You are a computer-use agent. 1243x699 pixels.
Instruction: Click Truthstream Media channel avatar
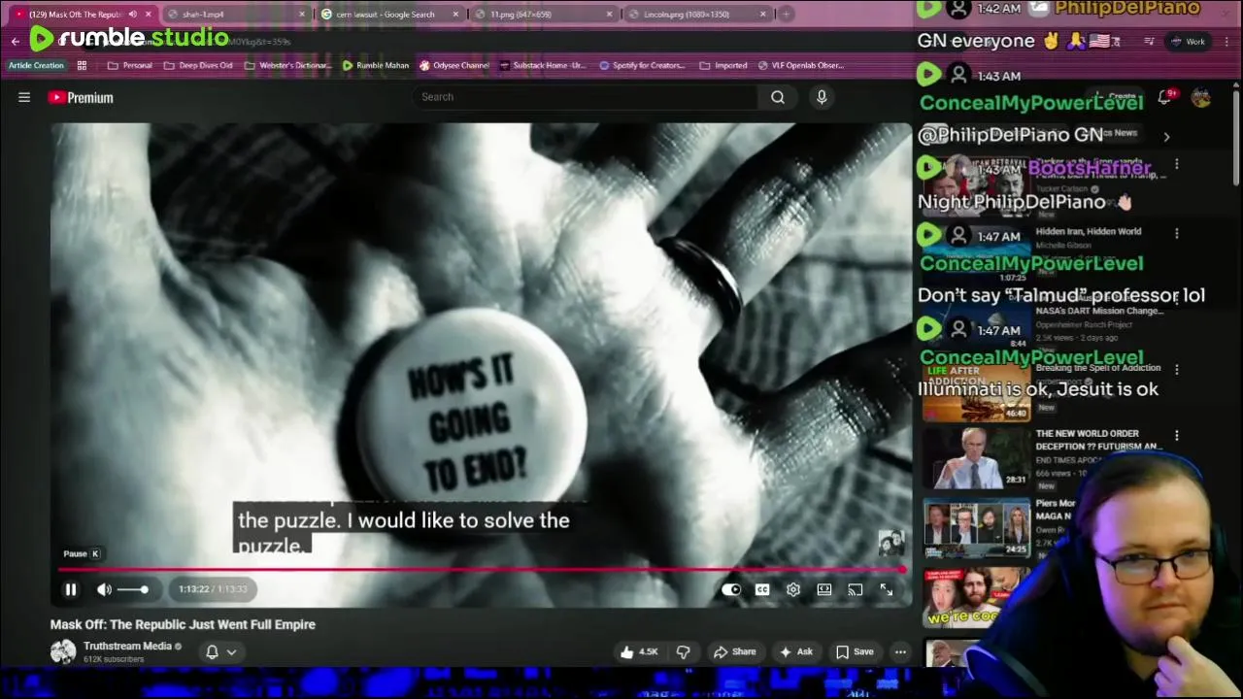click(x=63, y=651)
